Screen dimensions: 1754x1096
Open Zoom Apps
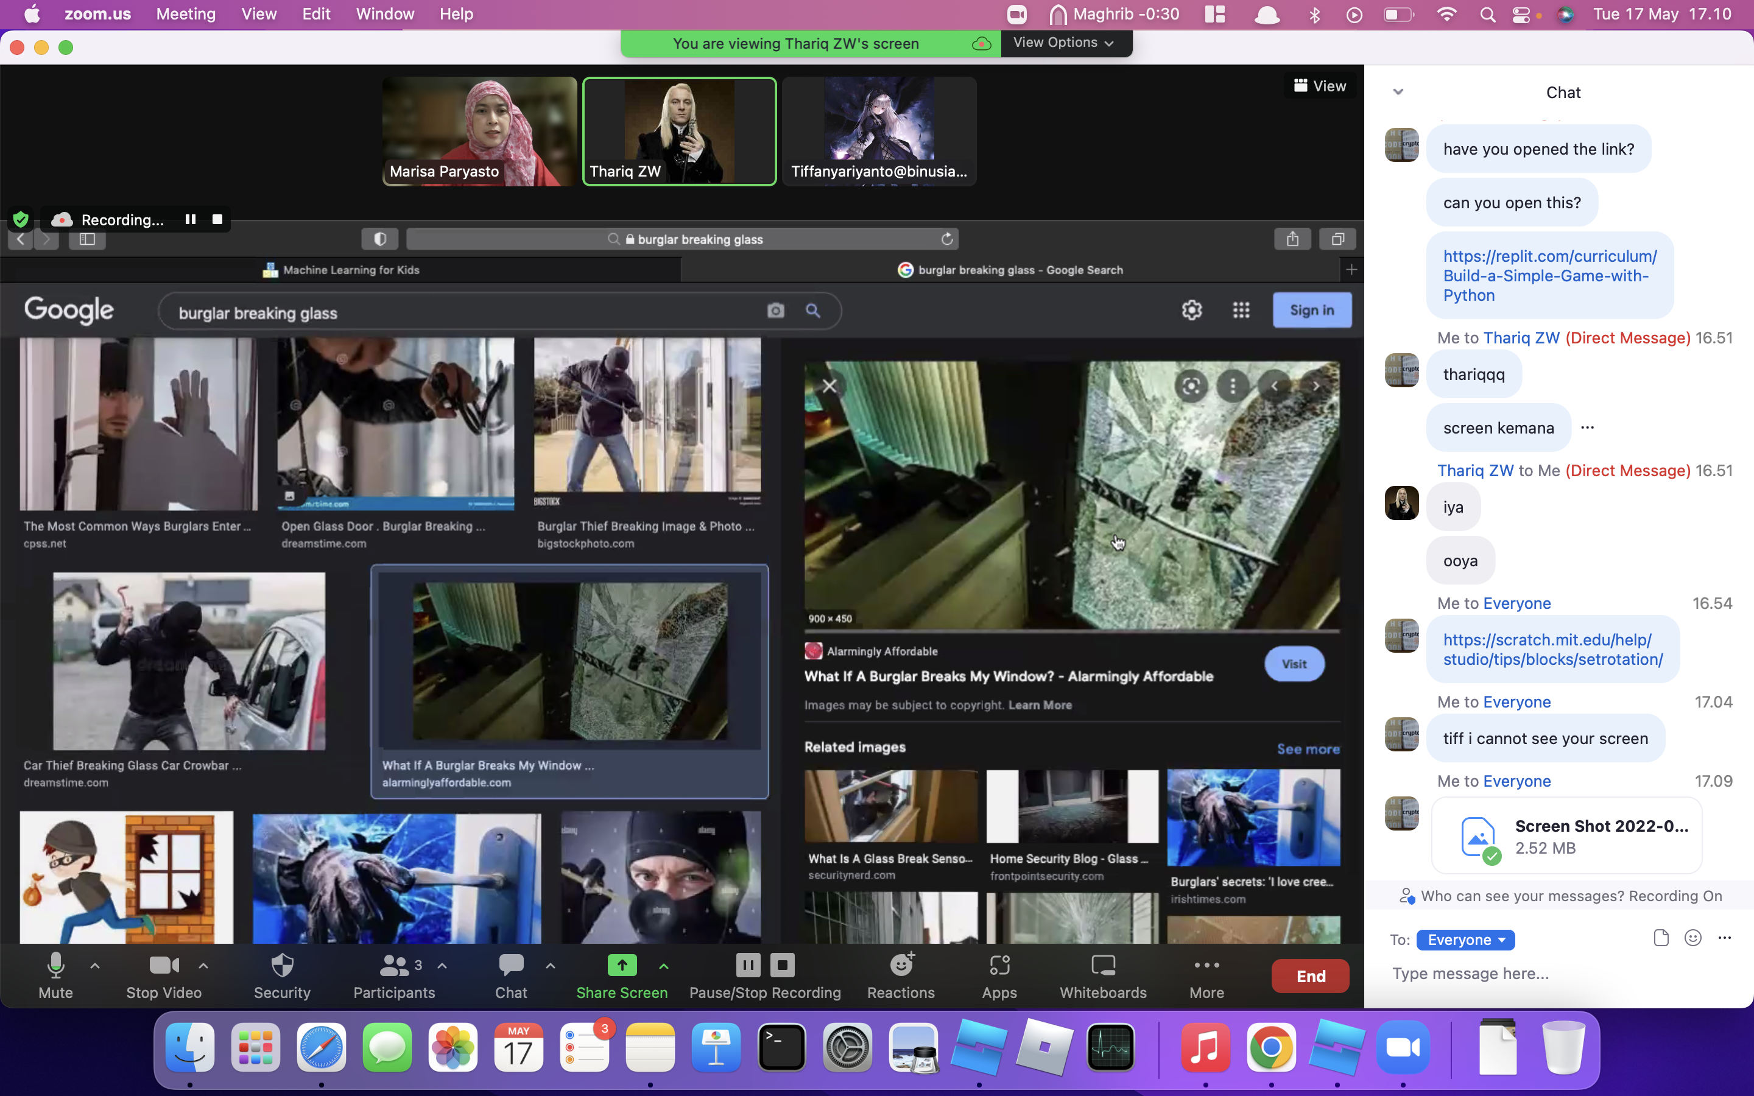click(x=999, y=975)
